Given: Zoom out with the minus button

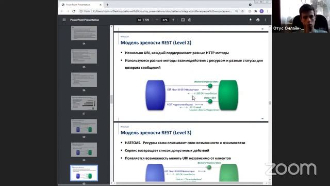Looking at the screenshot, I should click(157, 20).
